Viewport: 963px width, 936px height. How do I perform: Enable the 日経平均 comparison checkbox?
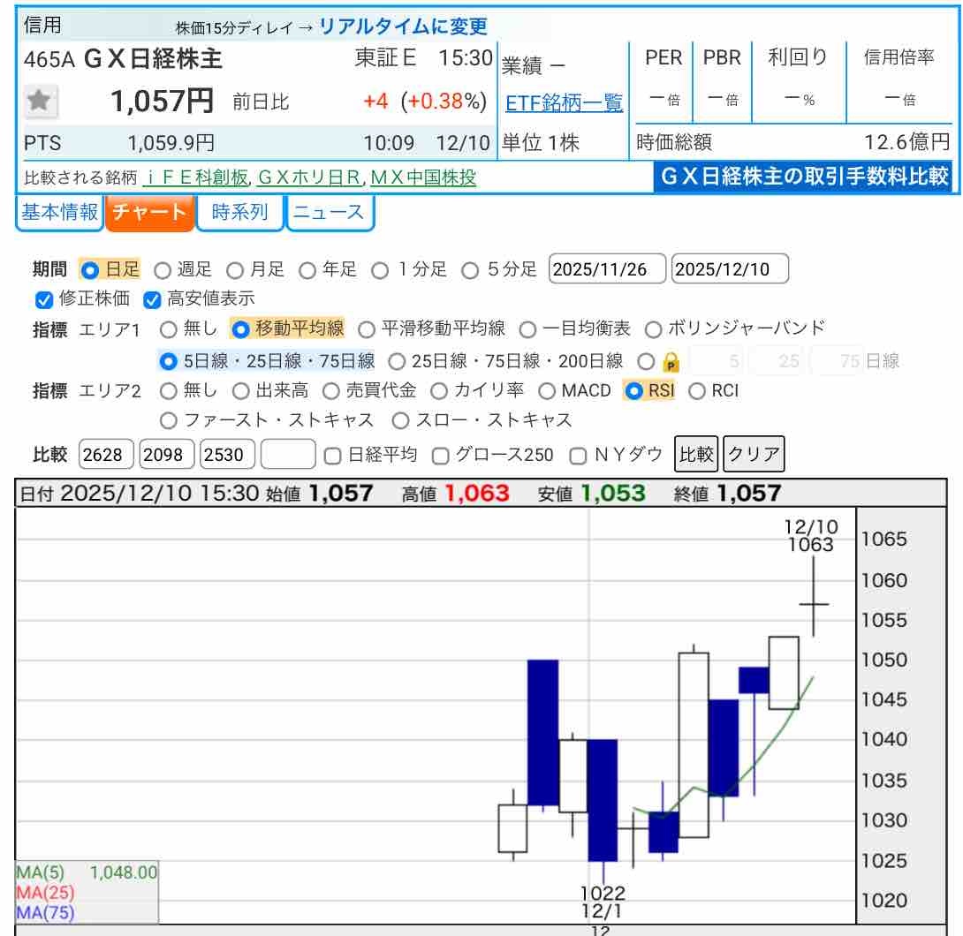[x=332, y=456]
